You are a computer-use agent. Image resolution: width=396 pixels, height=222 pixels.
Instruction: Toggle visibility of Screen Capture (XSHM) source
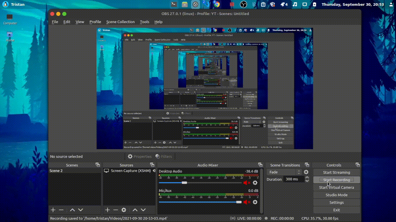tap(154, 171)
